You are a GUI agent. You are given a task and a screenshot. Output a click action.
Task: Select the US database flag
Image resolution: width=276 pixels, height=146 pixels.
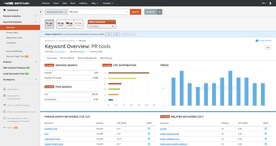coord(49,24)
